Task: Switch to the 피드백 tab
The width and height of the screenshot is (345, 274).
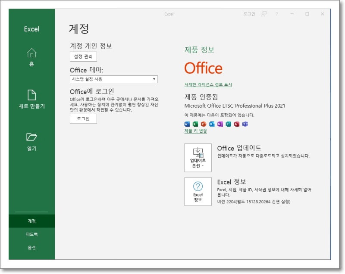Action: point(31,234)
